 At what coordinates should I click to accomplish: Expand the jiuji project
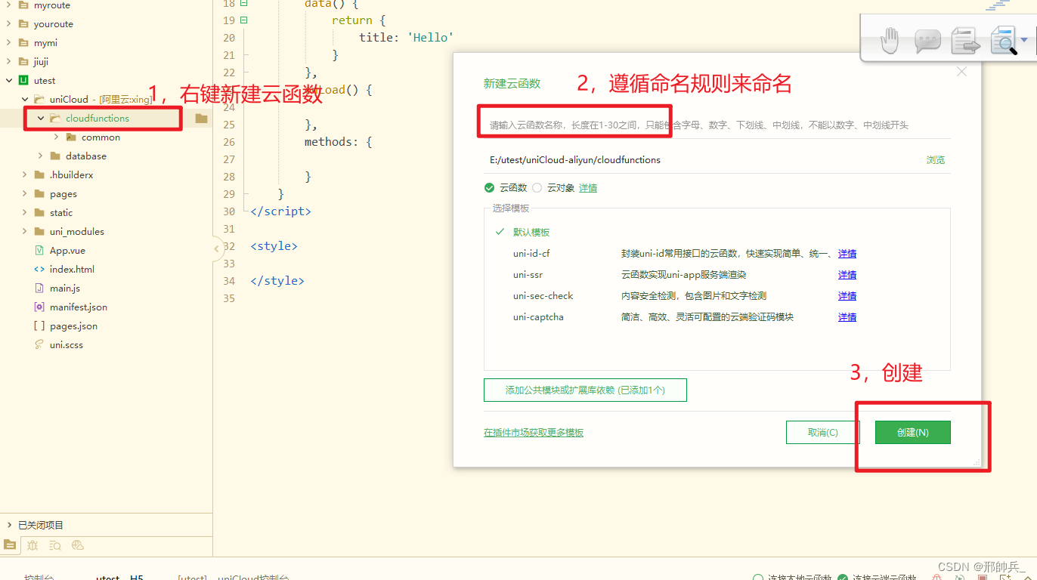tap(9, 61)
